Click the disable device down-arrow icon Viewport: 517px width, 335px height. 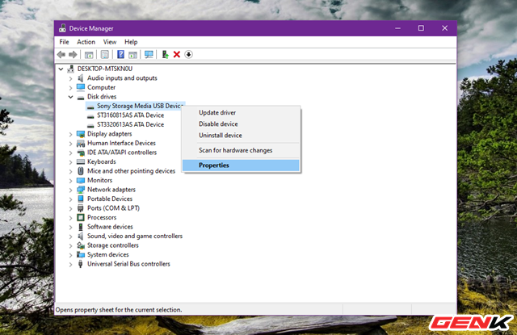(188, 55)
